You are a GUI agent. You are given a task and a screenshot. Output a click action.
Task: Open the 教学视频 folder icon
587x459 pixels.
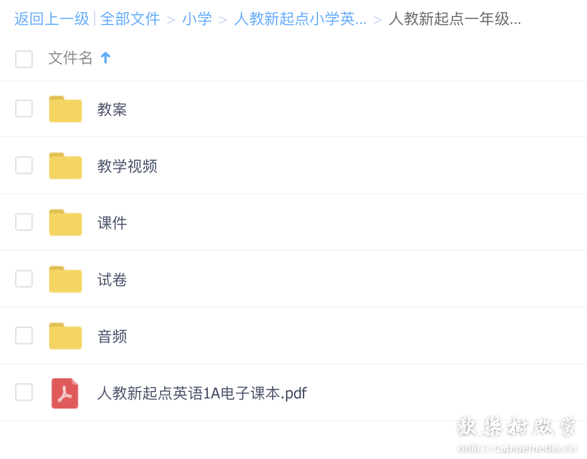[x=65, y=165]
